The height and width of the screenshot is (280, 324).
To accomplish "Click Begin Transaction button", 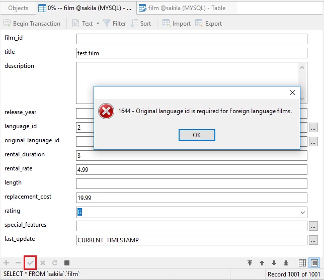I will pyautogui.click(x=32, y=24).
